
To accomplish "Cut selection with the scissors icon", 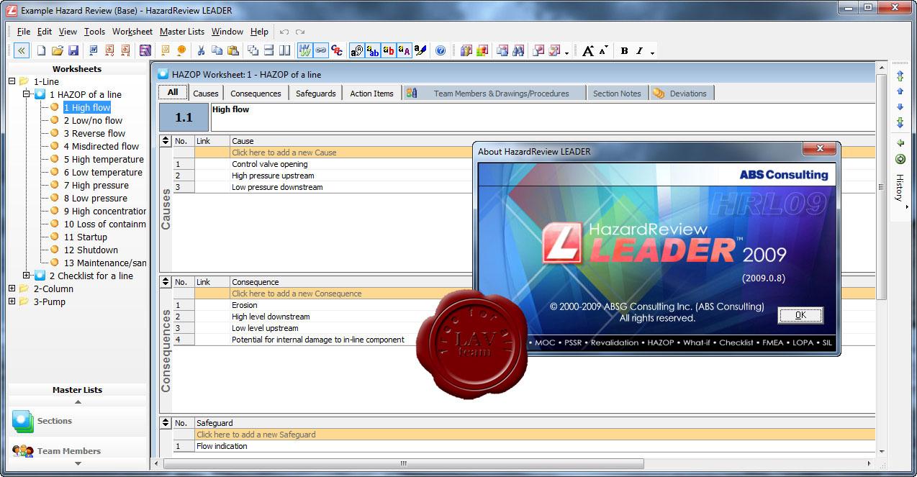I will click(x=201, y=50).
